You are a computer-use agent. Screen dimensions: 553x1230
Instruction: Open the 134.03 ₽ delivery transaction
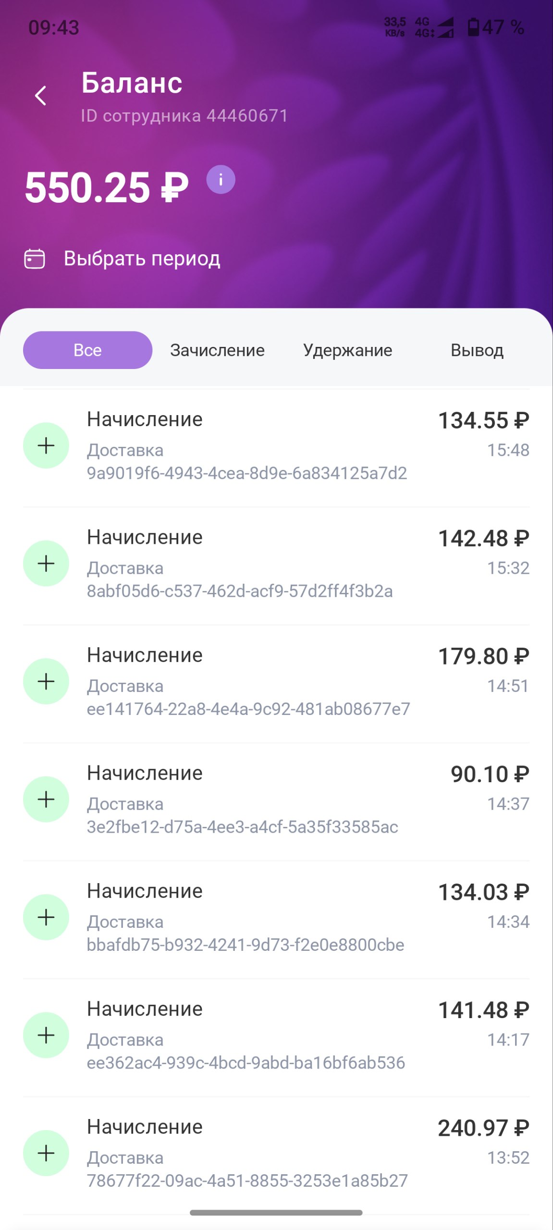(x=276, y=917)
